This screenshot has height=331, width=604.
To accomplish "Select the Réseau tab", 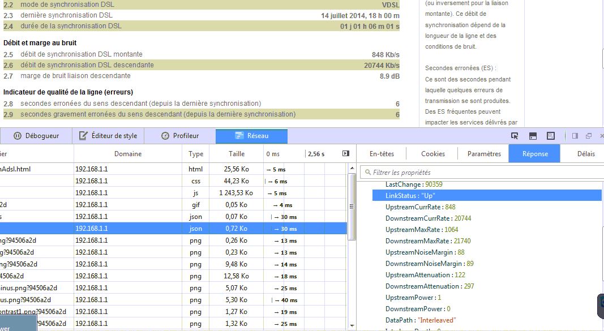I will coord(251,136).
